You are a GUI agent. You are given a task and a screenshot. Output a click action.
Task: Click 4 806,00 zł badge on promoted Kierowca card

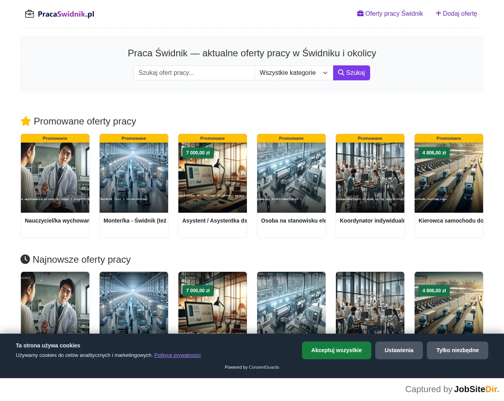[x=434, y=153]
